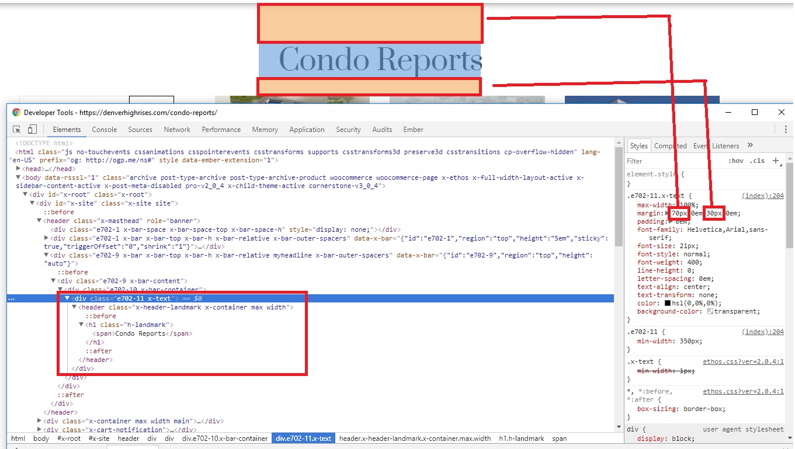This screenshot has height=449, width=795.
Task: Toggle the :hov element state option
Action: [735, 161]
